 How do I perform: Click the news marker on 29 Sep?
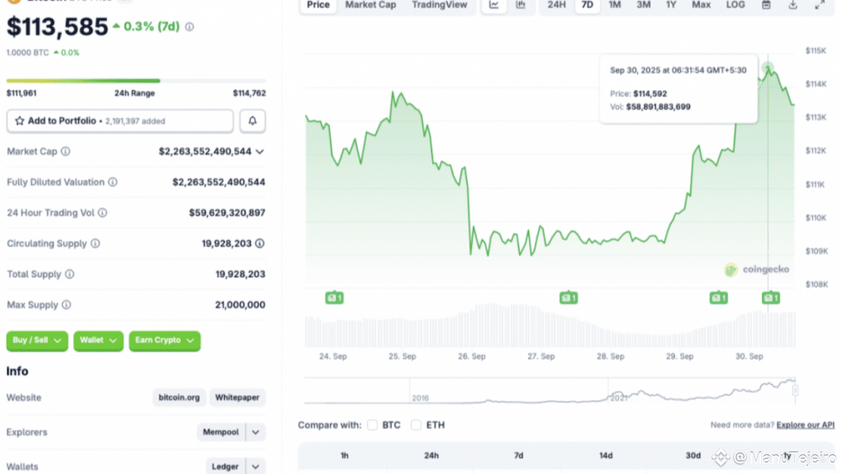click(718, 298)
